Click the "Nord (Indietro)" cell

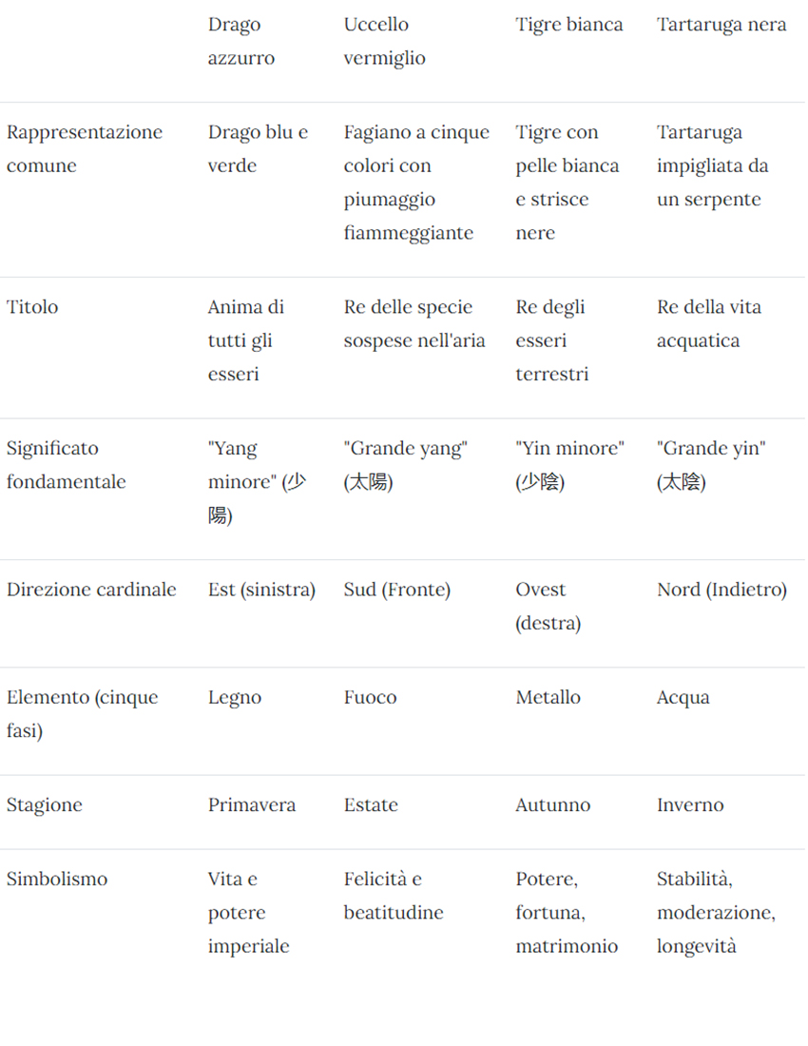coord(721,590)
